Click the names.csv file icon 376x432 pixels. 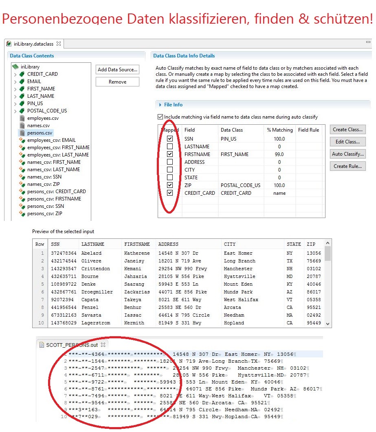[x=22, y=126]
